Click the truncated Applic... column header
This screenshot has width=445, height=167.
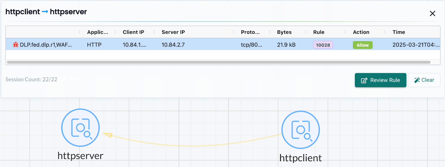point(97,32)
